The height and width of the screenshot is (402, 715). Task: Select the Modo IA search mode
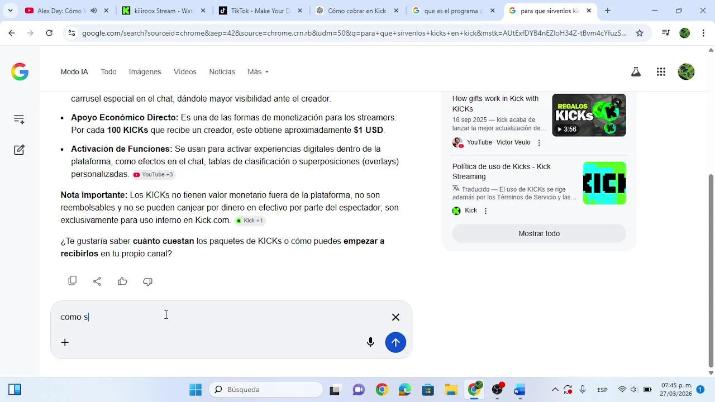click(74, 72)
